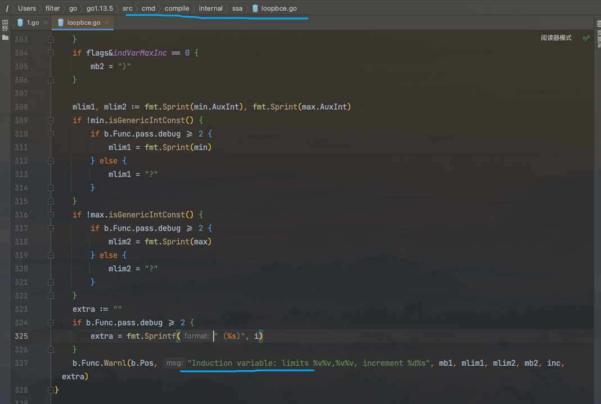The height and width of the screenshot is (404, 601).
Task: Click loopbce.go file in breadcrumb
Action: 279,8
